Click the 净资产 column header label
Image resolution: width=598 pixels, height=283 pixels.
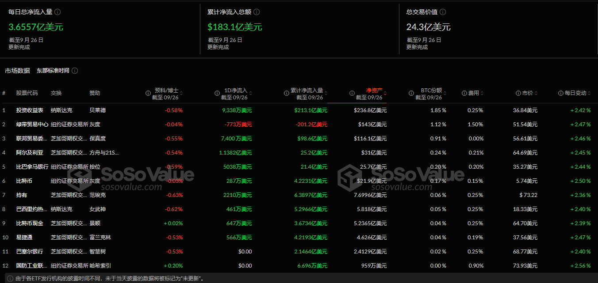pyautogui.click(x=374, y=90)
